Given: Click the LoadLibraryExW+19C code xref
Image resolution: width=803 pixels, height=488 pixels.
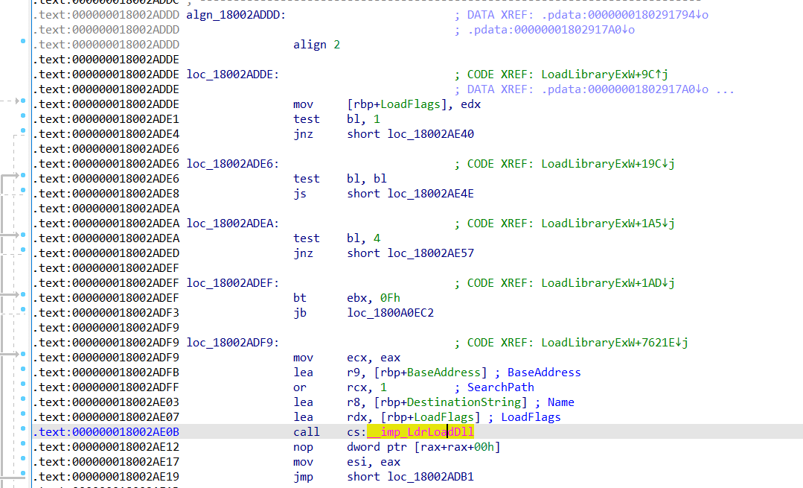Looking at the screenshot, I should tap(608, 163).
